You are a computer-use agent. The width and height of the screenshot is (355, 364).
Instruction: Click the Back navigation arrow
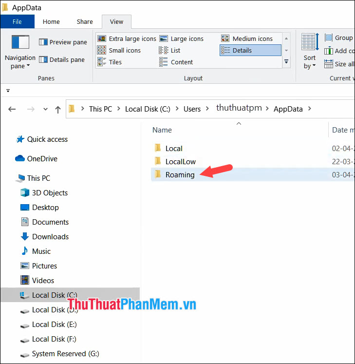pyautogui.click(x=12, y=109)
